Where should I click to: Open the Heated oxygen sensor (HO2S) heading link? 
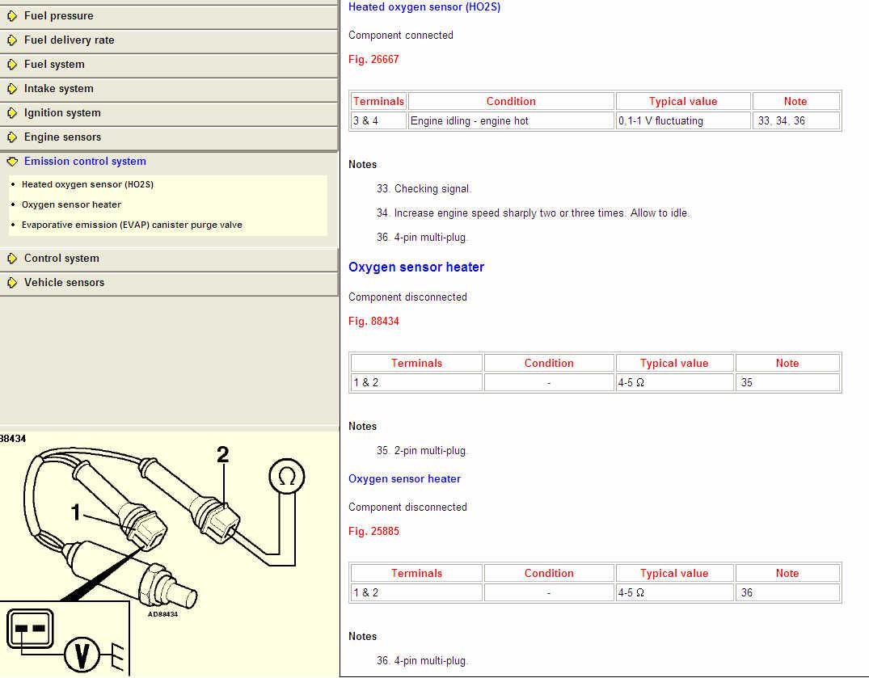click(424, 7)
